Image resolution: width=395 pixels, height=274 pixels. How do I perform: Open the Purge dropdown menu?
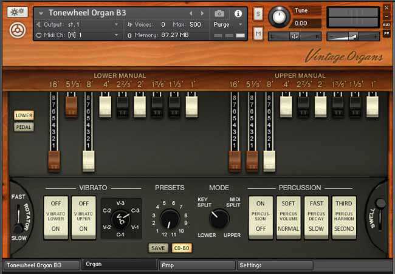click(x=228, y=25)
